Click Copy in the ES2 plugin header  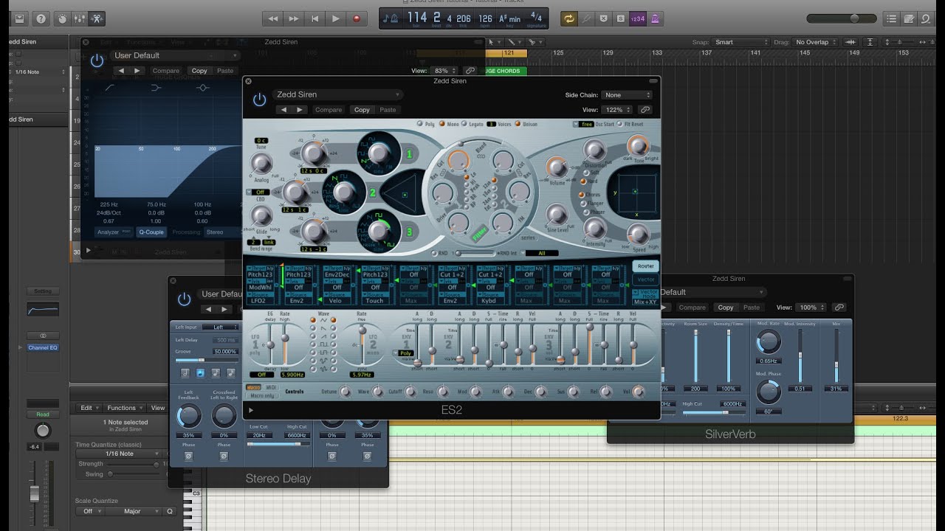(x=362, y=110)
